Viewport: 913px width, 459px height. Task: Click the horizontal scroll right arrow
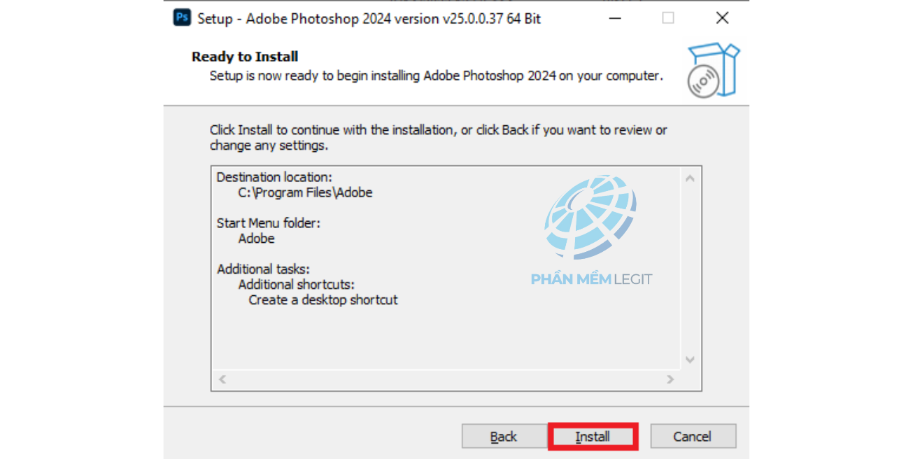point(670,379)
